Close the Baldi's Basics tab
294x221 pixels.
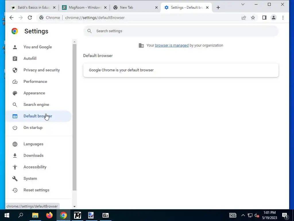pos(54,7)
